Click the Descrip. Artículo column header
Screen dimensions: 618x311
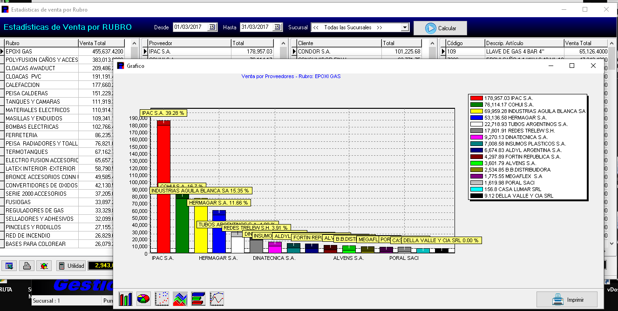pyautogui.click(x=524, y=43)
